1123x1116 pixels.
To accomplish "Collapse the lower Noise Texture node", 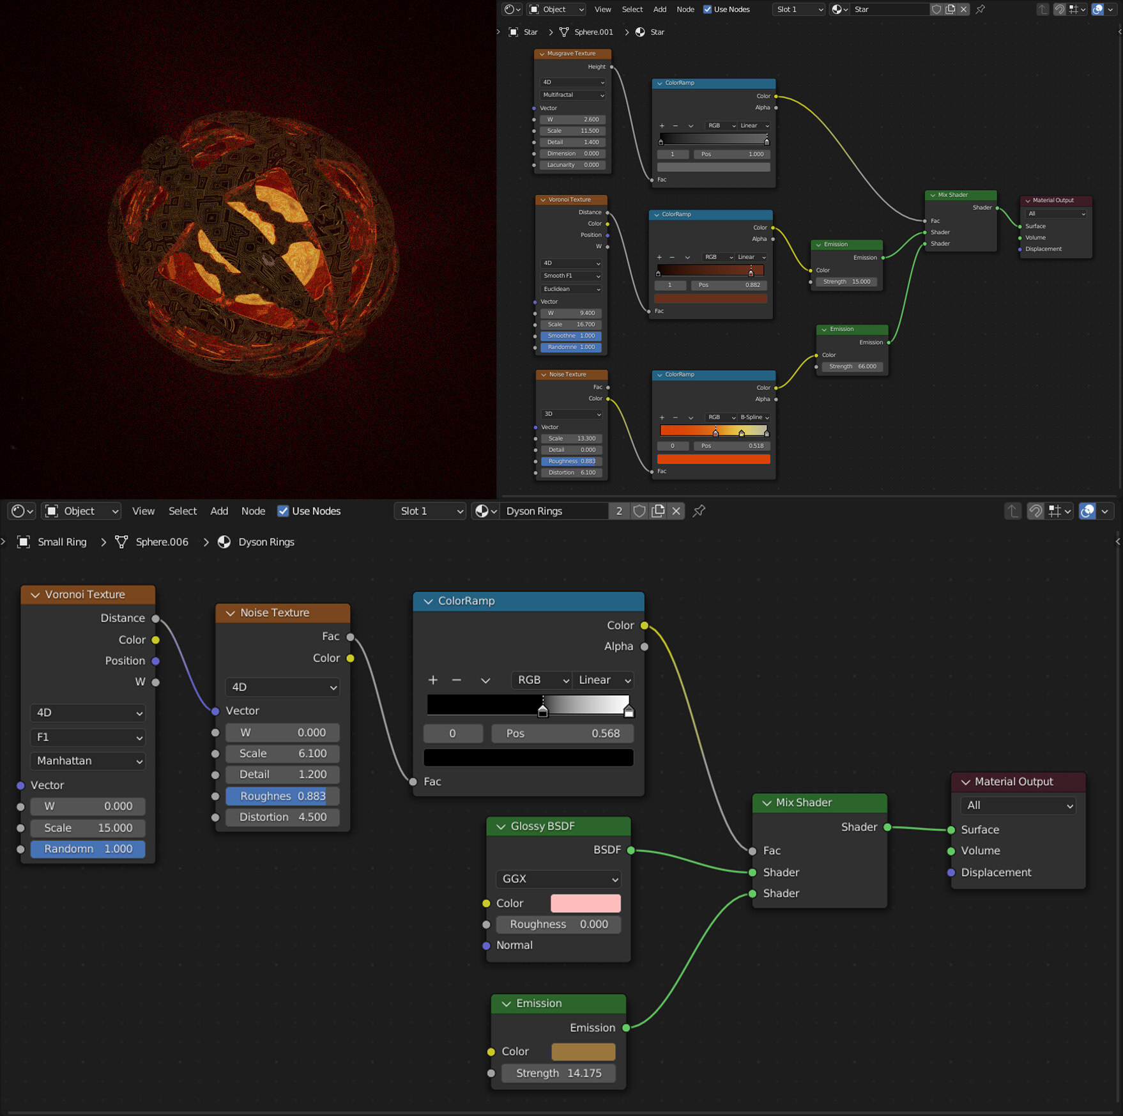I will pyautogui.click(x=230, y=613).
